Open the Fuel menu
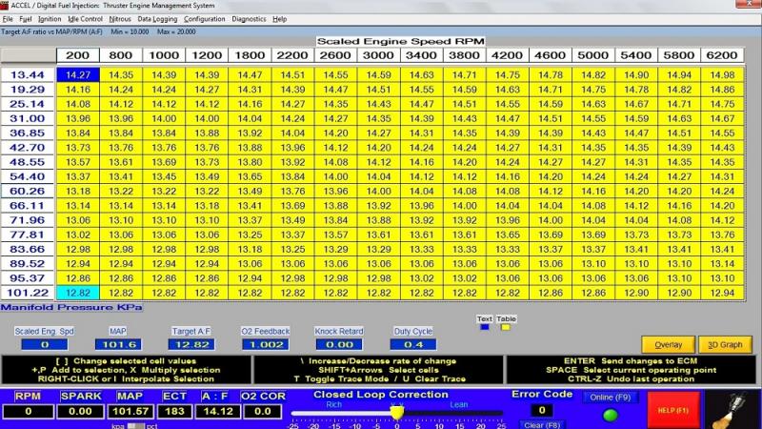 26,19
